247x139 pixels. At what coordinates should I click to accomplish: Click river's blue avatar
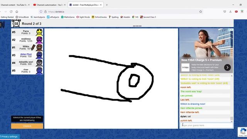(x=39, y=71)
